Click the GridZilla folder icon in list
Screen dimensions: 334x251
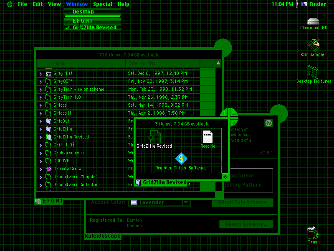point(48,129)
